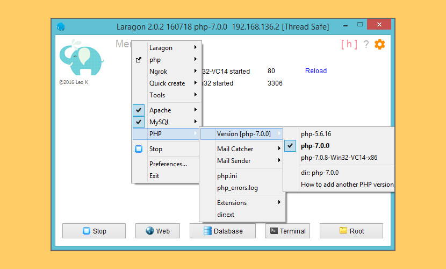Click the blue stop icon in menu
Screen dimensions: 446x269
[x=139, y=149]
